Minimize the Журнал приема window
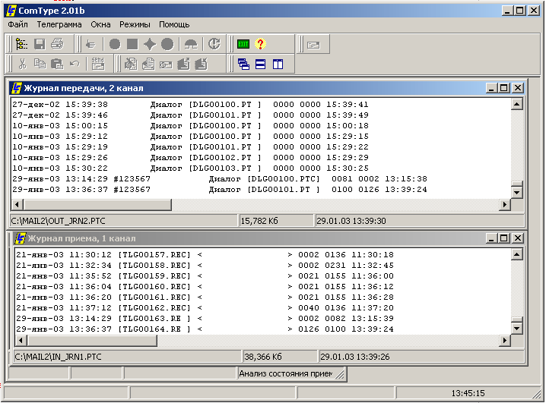 (x=491, y=238)
